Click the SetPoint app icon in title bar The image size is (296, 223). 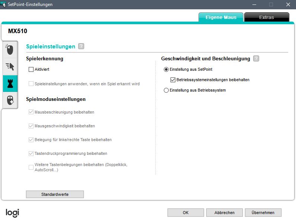(3, 4)
